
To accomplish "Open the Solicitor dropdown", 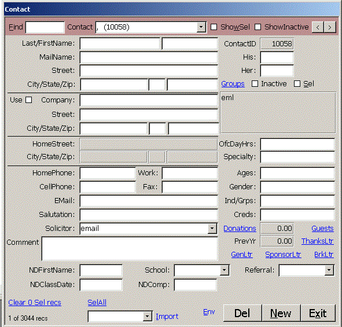I will (212, 229).
